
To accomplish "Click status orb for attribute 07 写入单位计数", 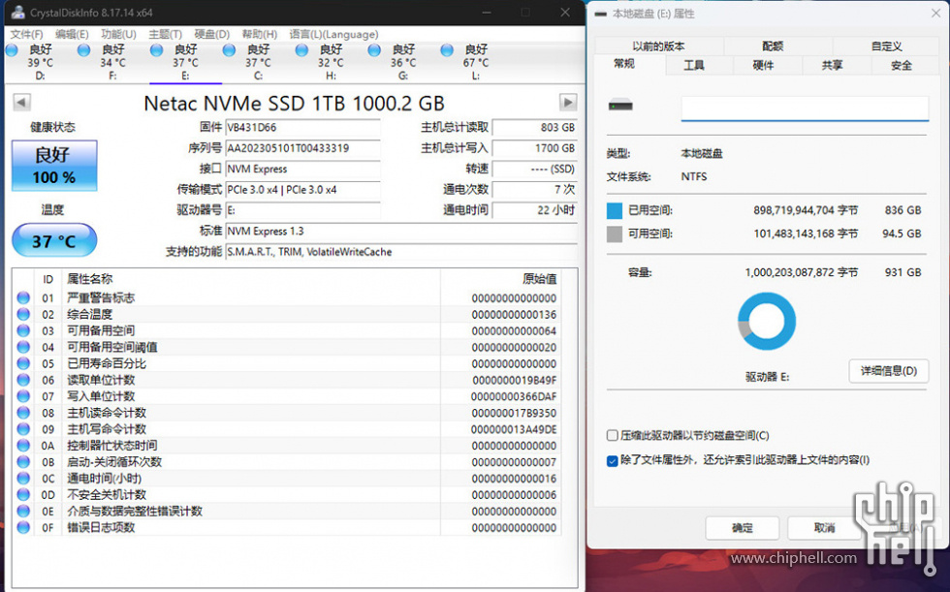I will pyautogui.click(x=23, y=396).
